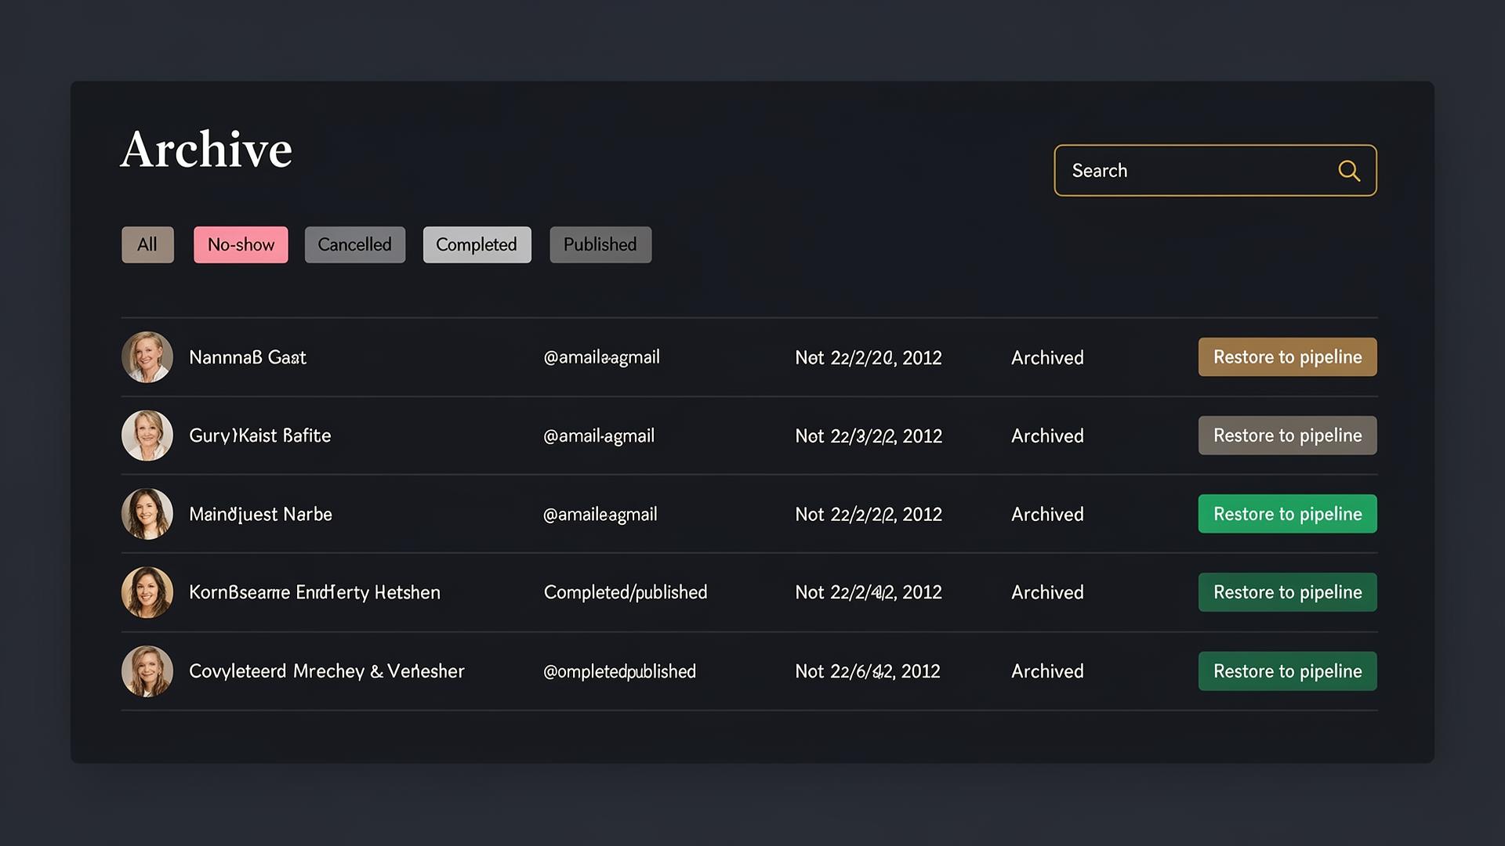Click date Not 22/2/20, 2012
Screen dimensions: 1505x846
pyautogui.click(x=869, y=358)
